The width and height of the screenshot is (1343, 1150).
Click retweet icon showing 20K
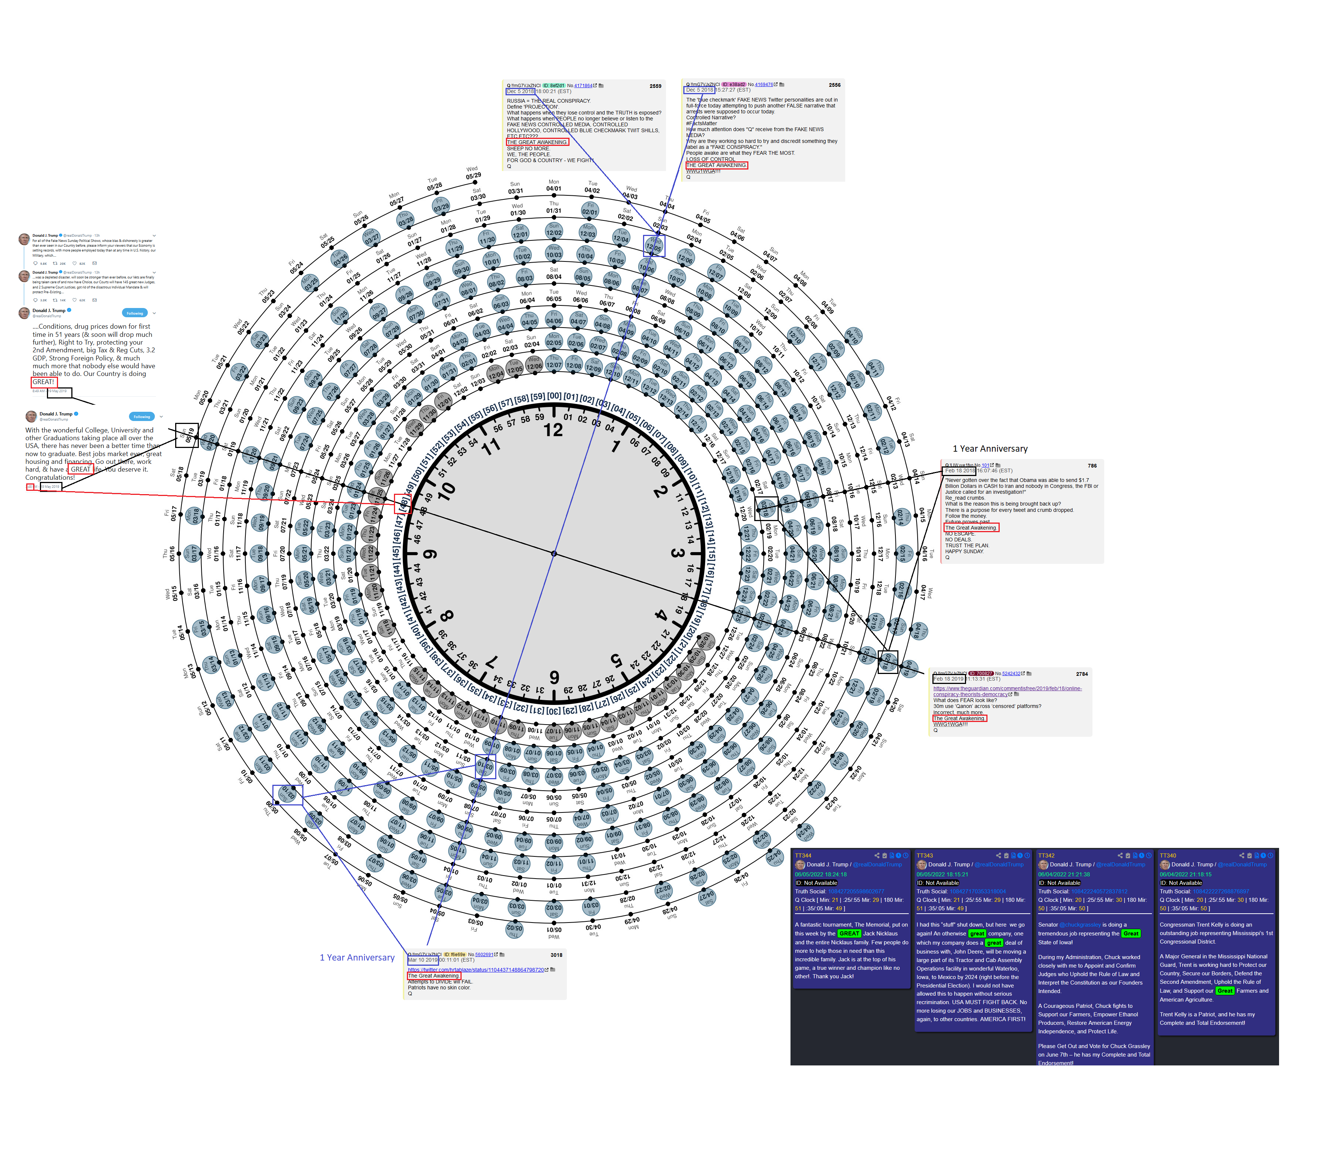(55, 264)
